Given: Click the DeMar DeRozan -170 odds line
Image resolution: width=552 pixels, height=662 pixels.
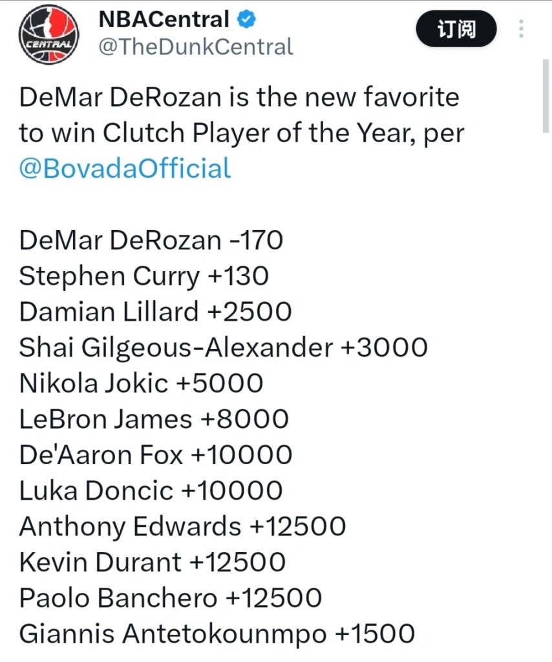Looking at the screenshot, I should coord(151,240).
